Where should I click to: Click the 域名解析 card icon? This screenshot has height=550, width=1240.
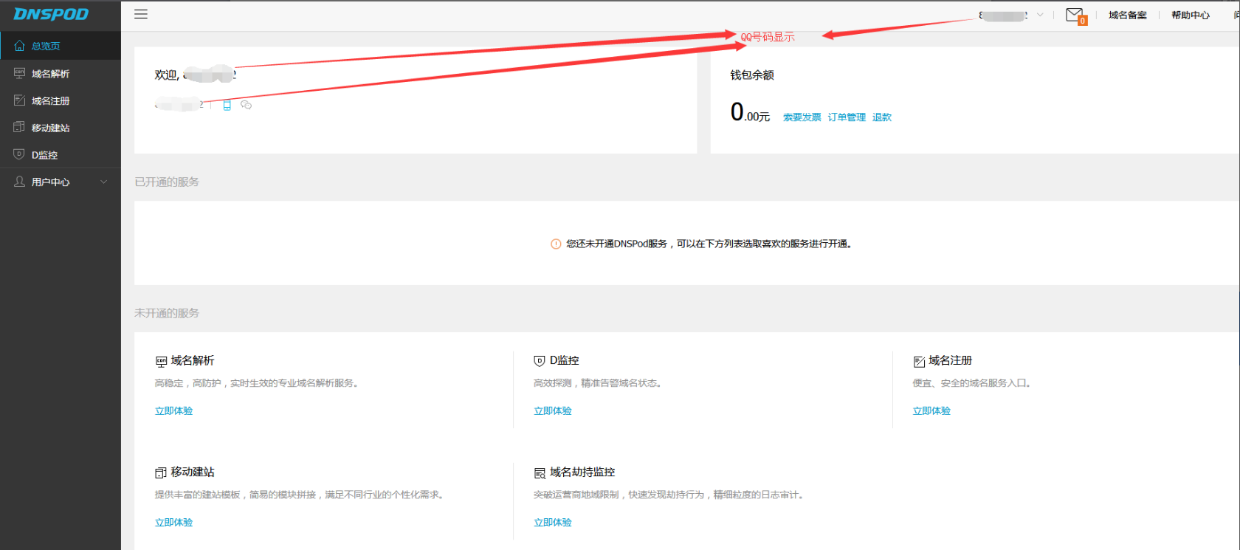point(161,361)
